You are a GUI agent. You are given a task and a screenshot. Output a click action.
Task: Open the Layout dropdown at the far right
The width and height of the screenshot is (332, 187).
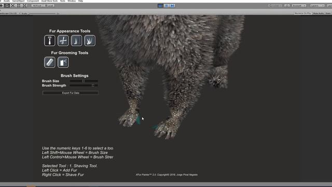329,6
